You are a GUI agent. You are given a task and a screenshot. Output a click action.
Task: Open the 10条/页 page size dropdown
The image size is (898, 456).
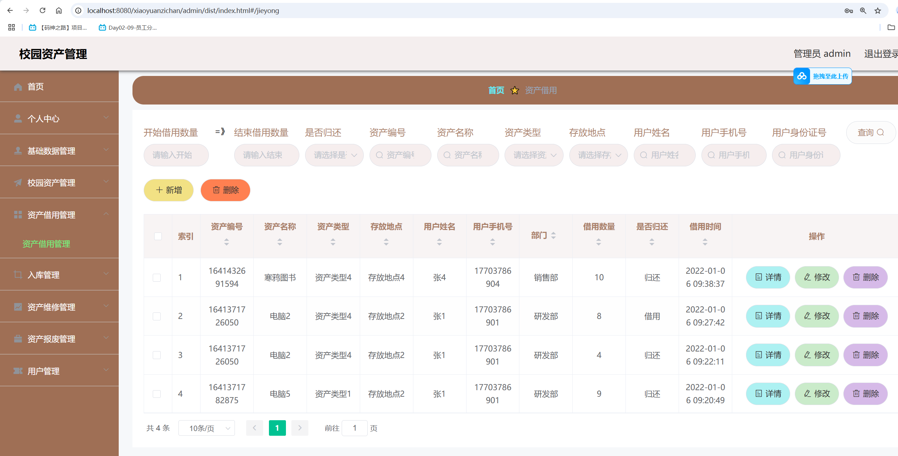(x=207, y=428)
